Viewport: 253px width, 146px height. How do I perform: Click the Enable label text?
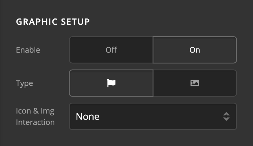click(x=28, y=50)
